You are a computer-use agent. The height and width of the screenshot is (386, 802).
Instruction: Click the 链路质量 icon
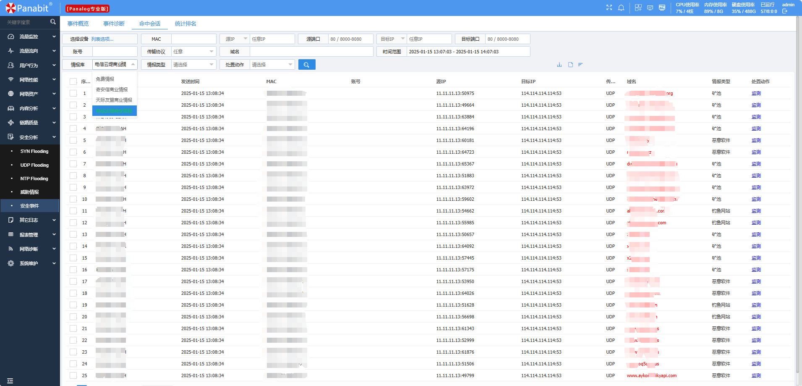pyautogui.click(x=11, y=123)
